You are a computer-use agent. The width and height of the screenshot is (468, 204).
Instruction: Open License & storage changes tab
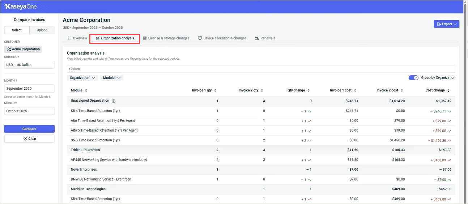pos(166,38)
